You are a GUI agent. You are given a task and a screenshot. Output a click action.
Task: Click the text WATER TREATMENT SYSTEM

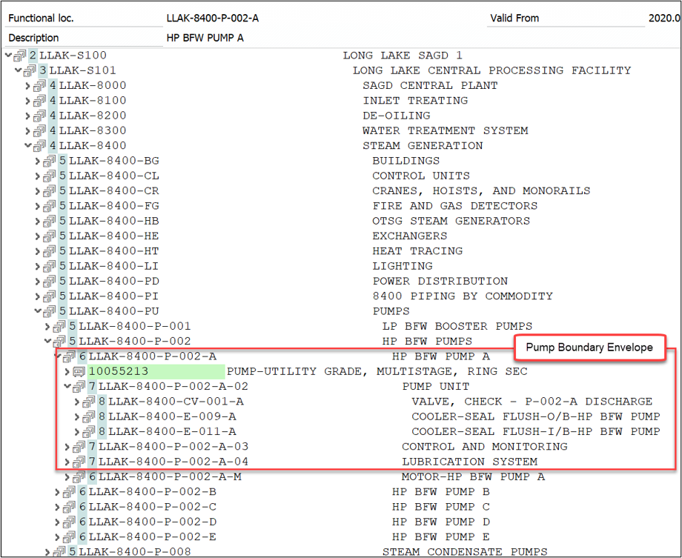(446, 131)
